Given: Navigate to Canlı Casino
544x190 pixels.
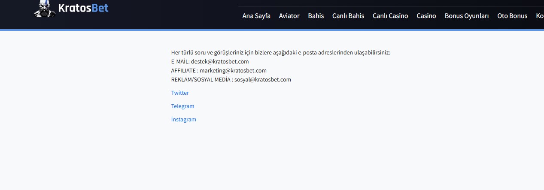Looking at the screenshot, I should pos(390,16).
